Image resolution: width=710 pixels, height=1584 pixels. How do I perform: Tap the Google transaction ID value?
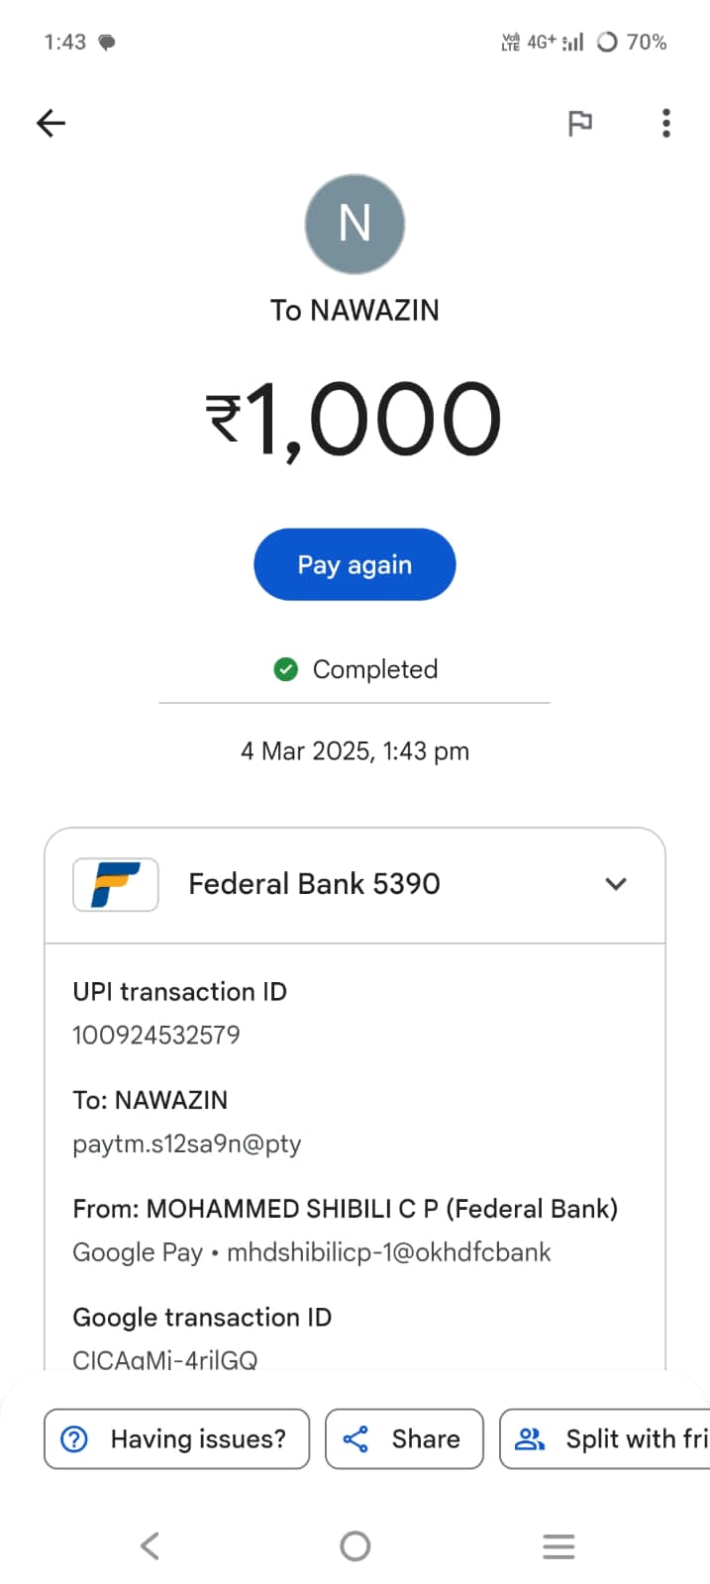(x=165, y=1359)
